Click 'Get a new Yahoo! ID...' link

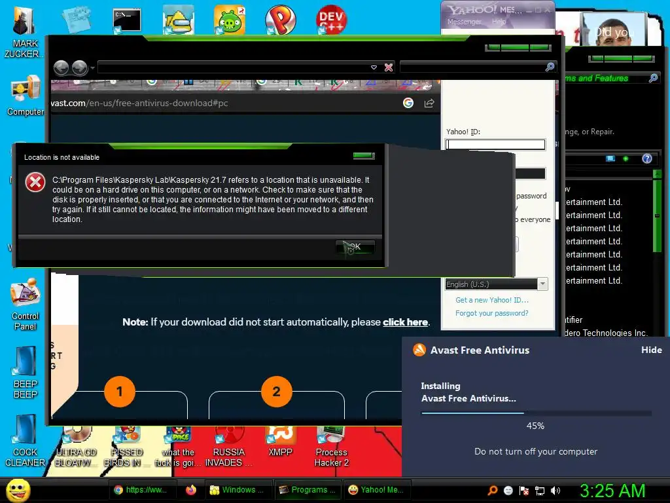(492, 300)
